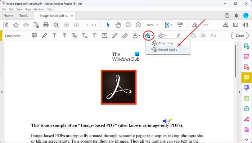
Task: Switch to the Home tab
Action: click(8, 16)
